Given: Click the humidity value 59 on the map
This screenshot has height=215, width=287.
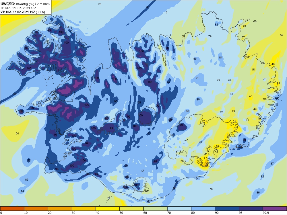Looking at the screenshot, I should pyautogui.click(x=183, y=36).
